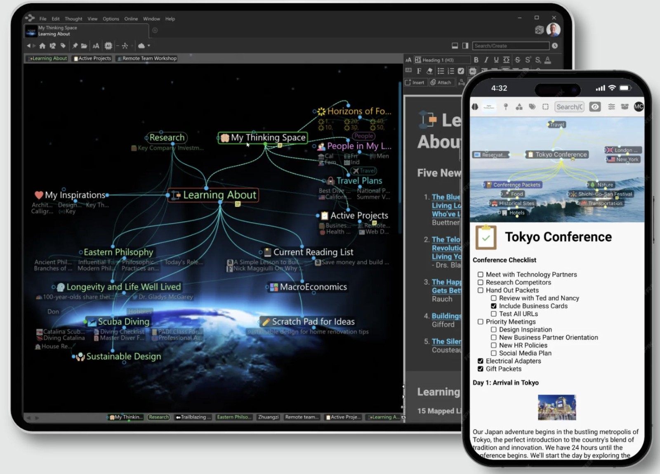Viewport: 660px width, 474px height.
Task: Apply Strikethrough formatting in notes toolbar
Action: click(518, 60)
